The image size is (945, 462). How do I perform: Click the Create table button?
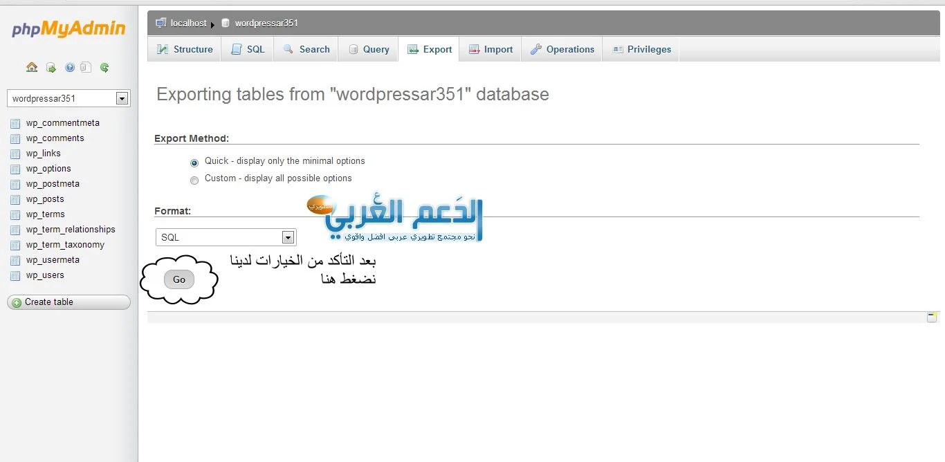(68, 302)
